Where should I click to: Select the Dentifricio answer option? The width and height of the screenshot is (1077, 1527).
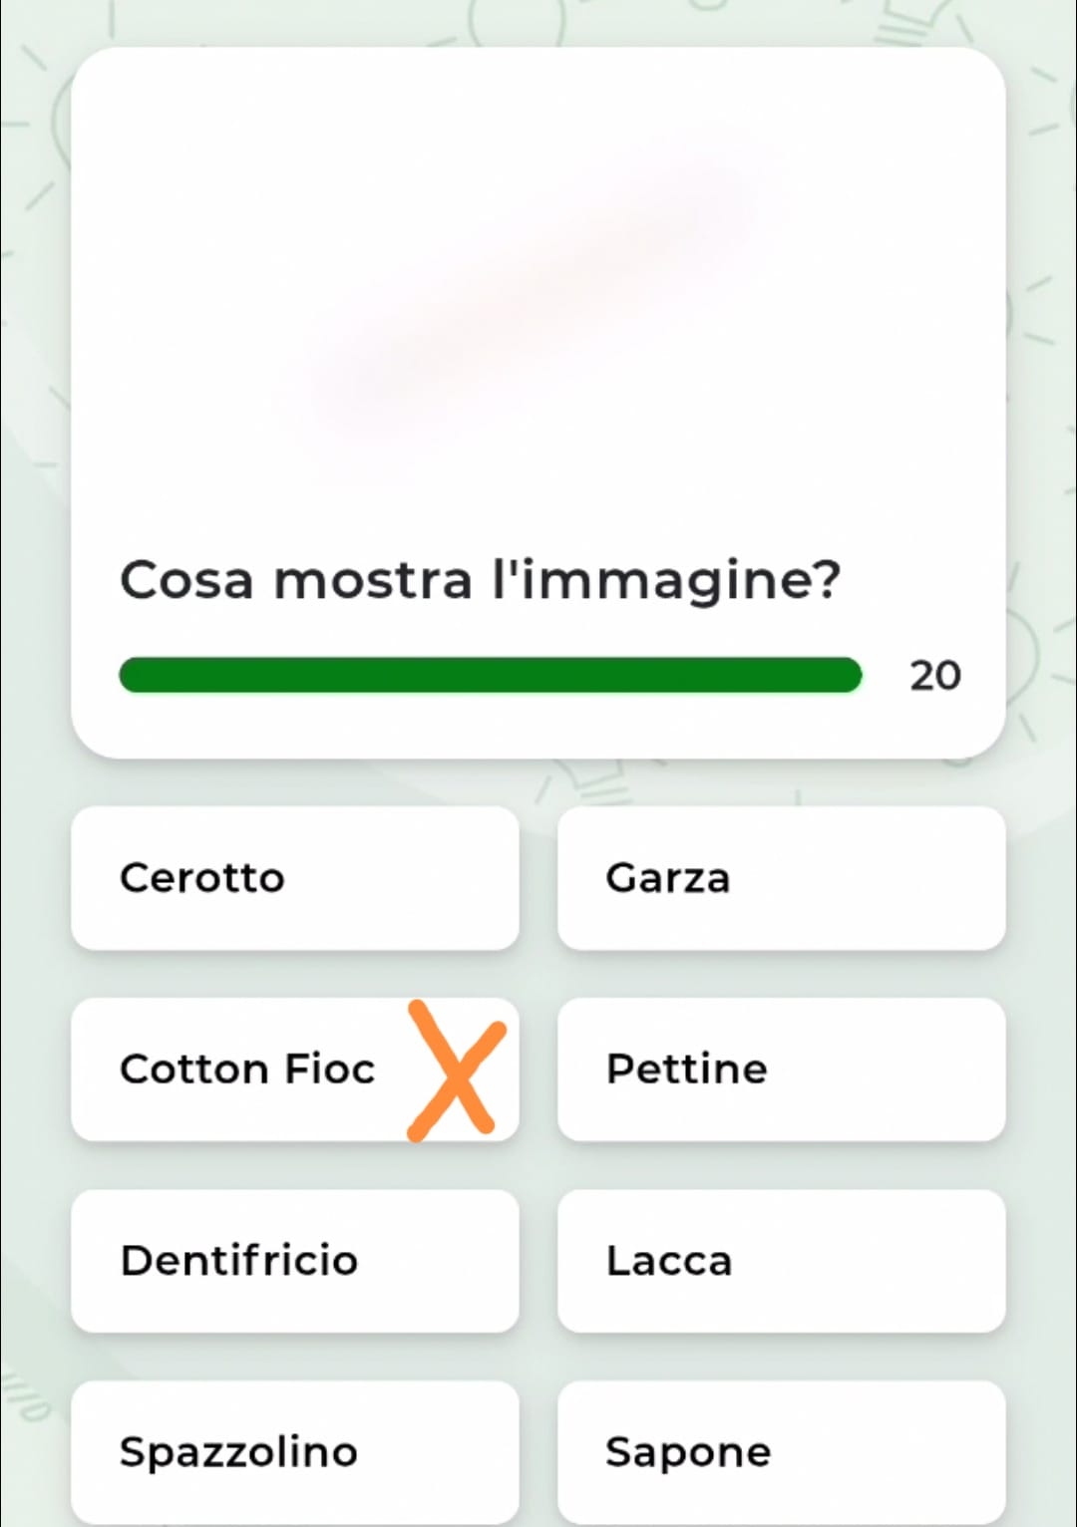click(x=295, y=1261)
